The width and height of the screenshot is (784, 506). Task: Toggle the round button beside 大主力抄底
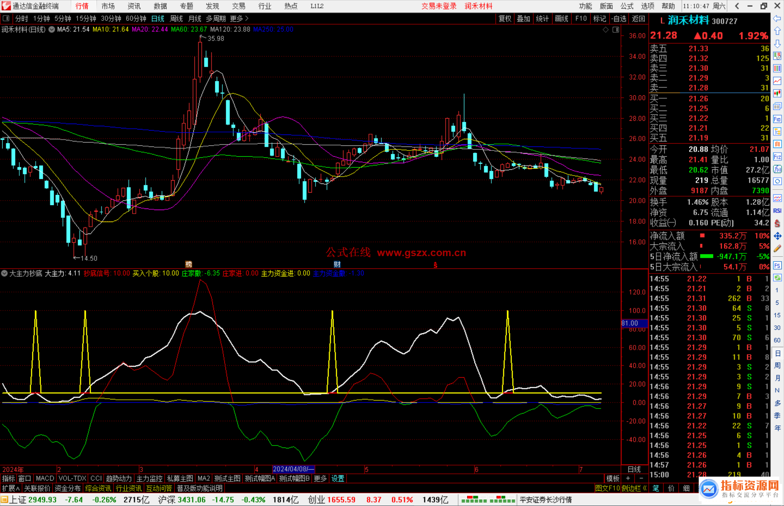pyautogui.click(x=4, y=273)
